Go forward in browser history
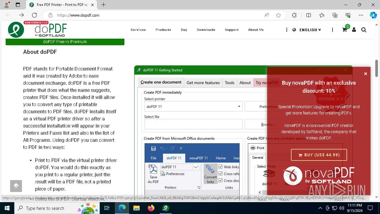 21,15
